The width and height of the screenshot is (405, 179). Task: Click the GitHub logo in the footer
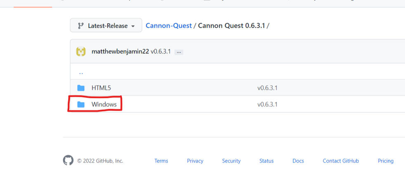68,160
